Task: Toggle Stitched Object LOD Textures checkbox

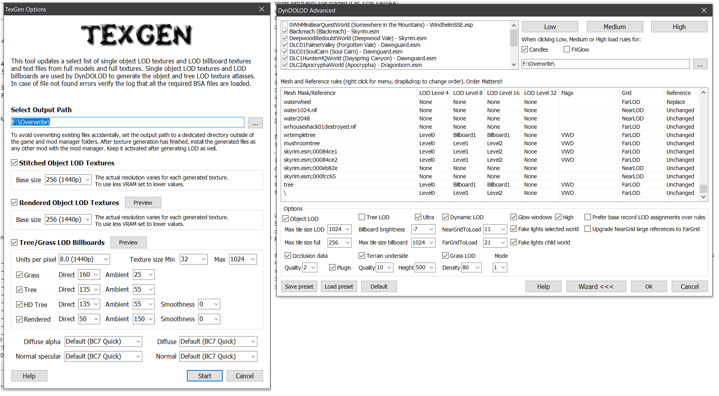Action: (x=14, y=163)
